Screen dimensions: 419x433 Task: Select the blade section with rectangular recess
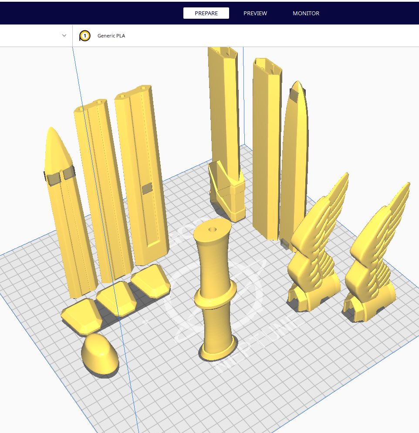(x=141, y=176)
